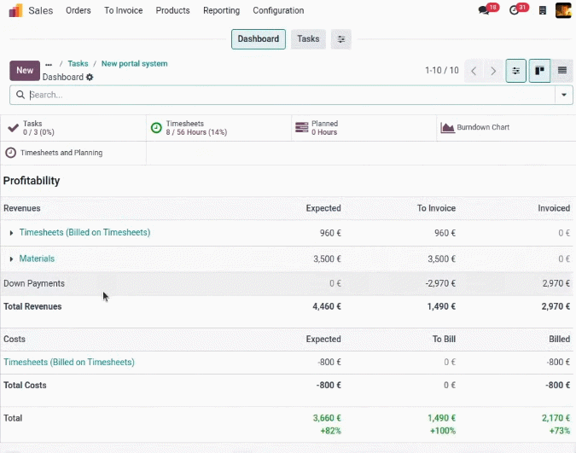Open Tasks stat with checkmark icon
Screen dimensions: 576x453
coord(13,128)
